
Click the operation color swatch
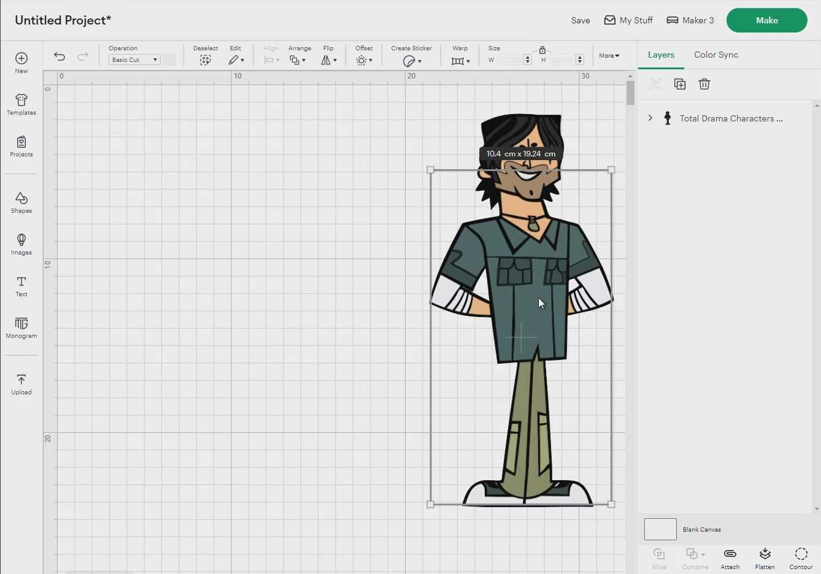pyautogui.click(x=169, y=59)
